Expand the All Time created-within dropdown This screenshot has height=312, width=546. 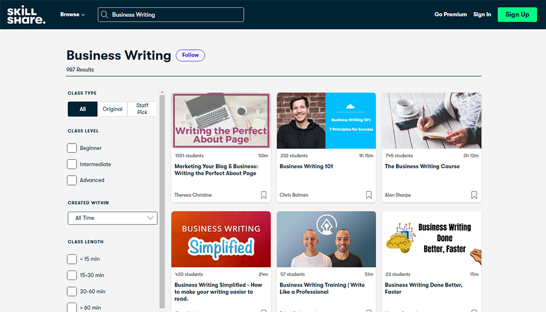[113, 218]
